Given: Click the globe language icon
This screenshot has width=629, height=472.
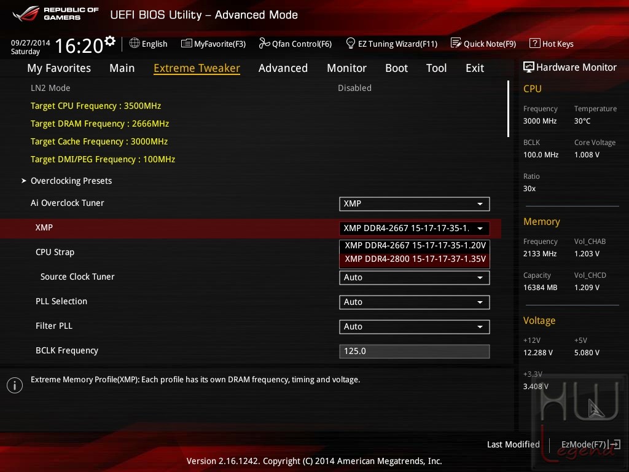Looking at the screenshot, I should [135, 44].
